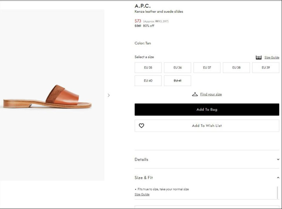Viewport: 282px width, 209px height.
Task: Click the Size & Fit panel scrollbar
Action: (x=277, y=193)
